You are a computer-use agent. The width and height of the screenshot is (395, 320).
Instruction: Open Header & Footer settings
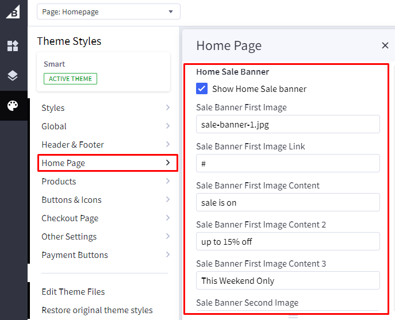click(x=73, y=145)
